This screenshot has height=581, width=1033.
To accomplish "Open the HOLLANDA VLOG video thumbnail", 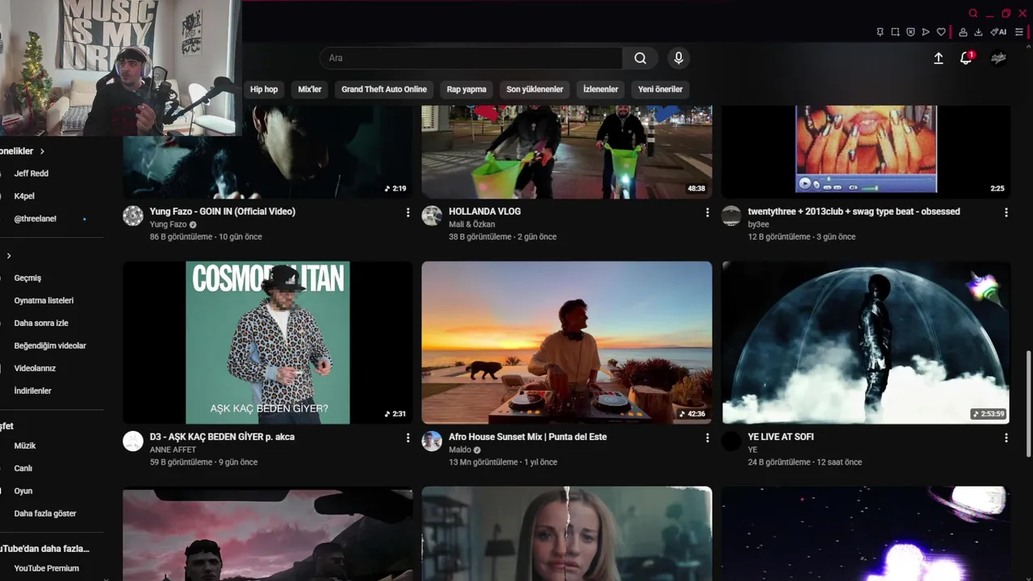I will tap(567, 152).
